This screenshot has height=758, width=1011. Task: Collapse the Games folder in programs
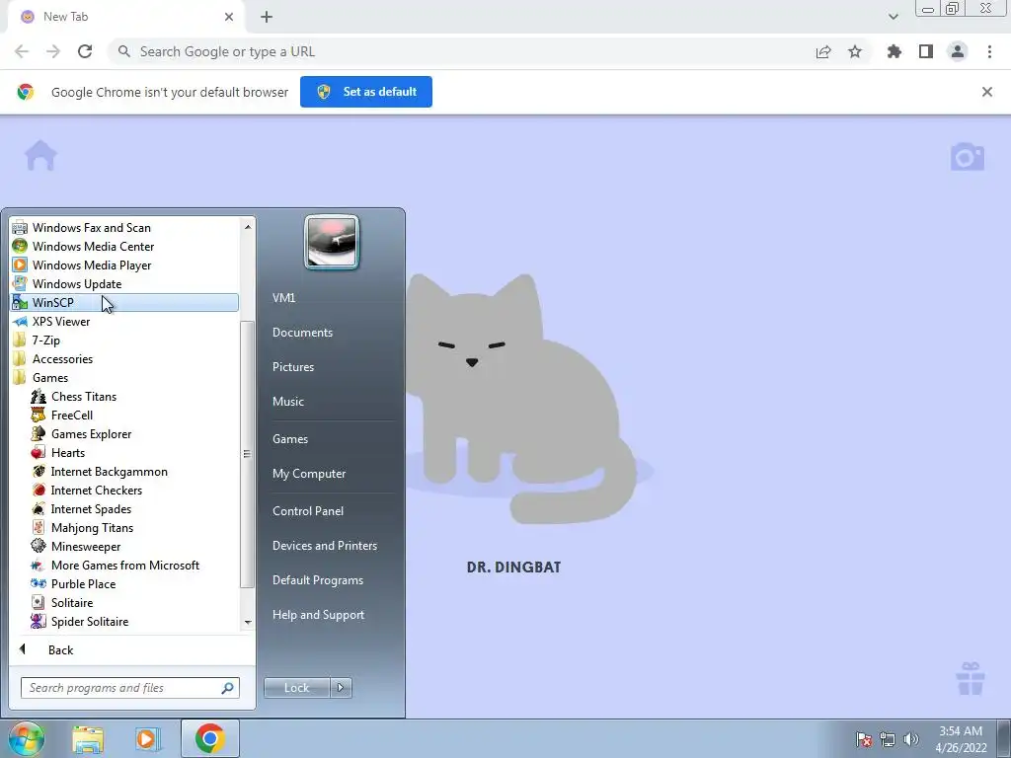click(50, 377)
